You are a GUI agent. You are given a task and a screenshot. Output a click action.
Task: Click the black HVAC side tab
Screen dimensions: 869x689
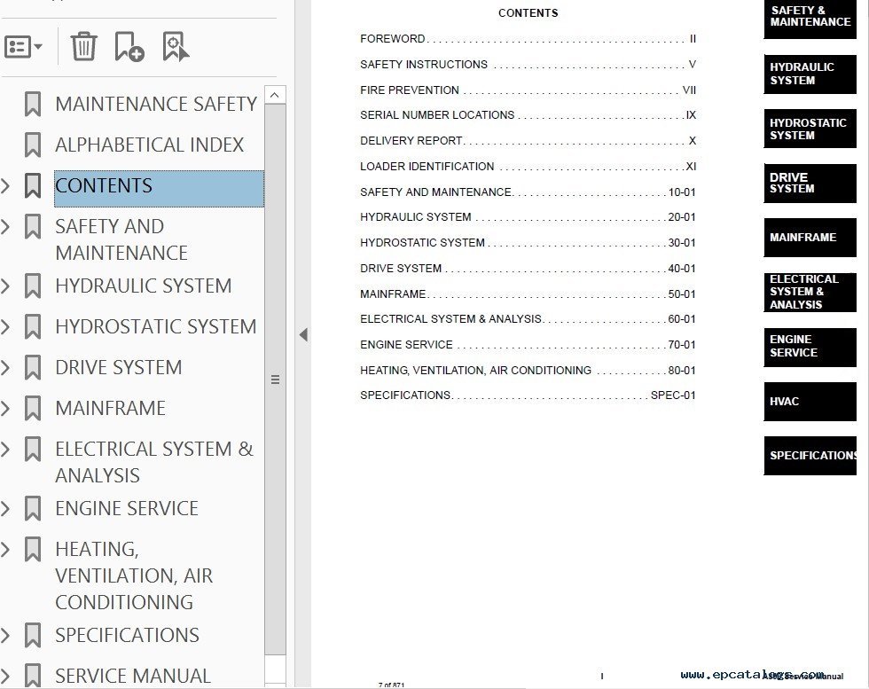coord(810,402)
